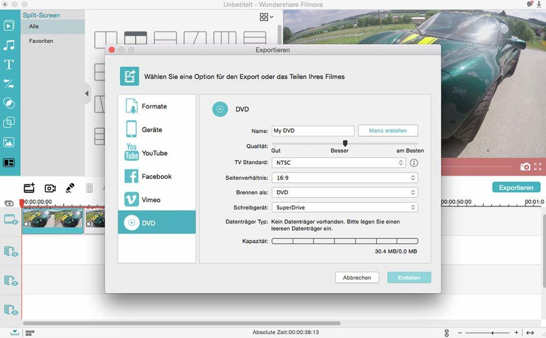Screen dimensions: 546x338
Task: Switch the preview to fullscreen
Action: coord(537,167)
